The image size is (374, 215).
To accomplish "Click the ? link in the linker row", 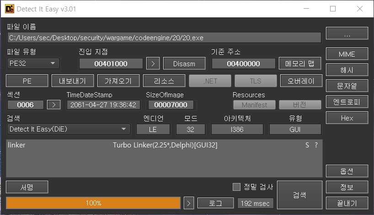I will point(316,145).
